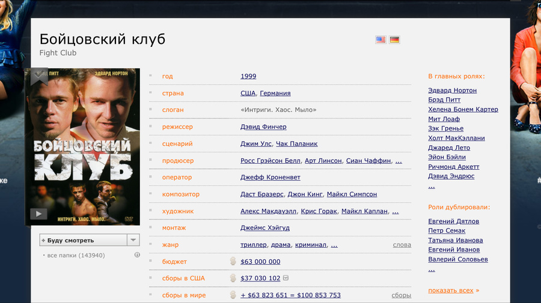Open the budget $63 000 000 link
541x303 pixels.
[x=260, y=262]
